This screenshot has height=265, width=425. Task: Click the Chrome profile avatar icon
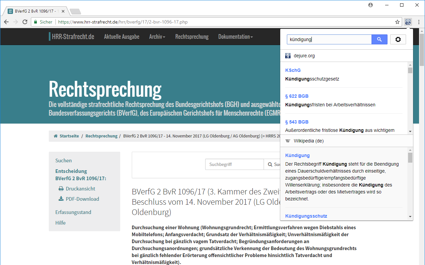371,5
